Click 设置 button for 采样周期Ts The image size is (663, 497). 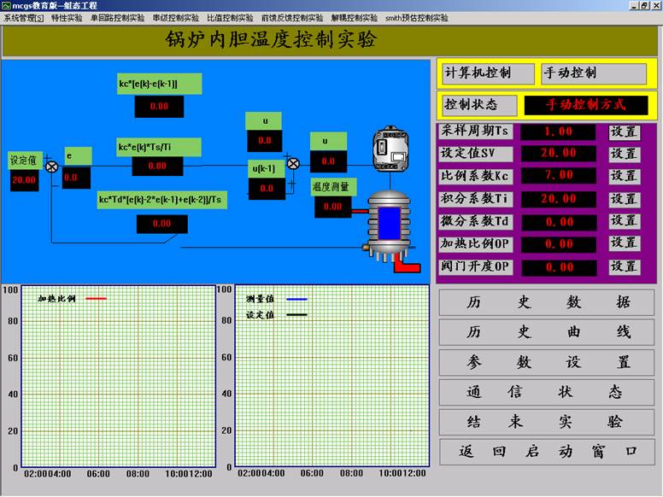[x=624, y=132]
